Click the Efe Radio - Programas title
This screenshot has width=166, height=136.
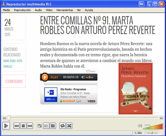[73, 89]
